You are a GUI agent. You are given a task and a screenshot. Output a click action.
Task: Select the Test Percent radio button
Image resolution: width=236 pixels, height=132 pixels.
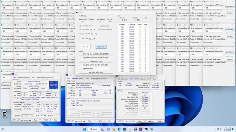tap(80, 34)
